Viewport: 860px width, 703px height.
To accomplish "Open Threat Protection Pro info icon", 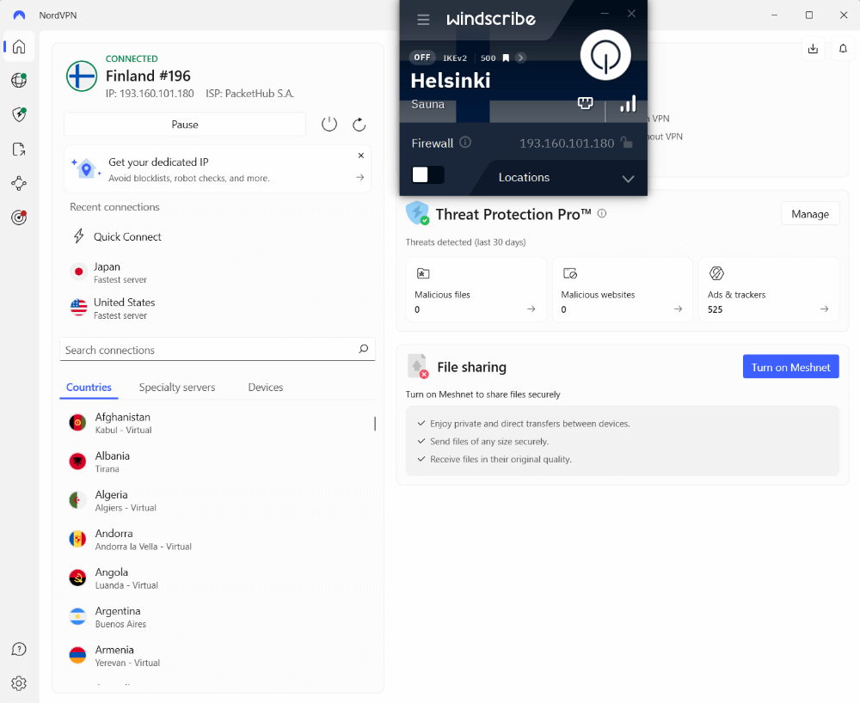I will click(x=602, y=213).
